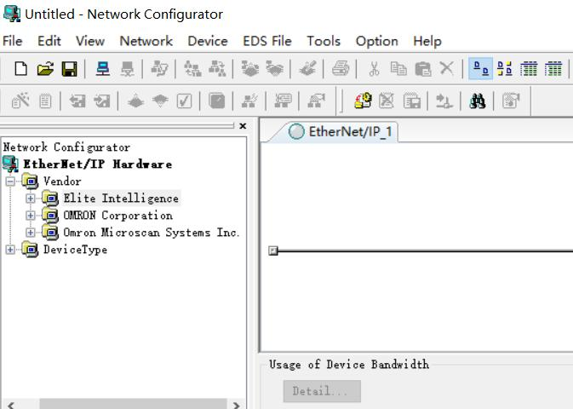Click the EDS install icon with yellow badge
Viewport: 573px width, 409px height.
coord(363,101)
